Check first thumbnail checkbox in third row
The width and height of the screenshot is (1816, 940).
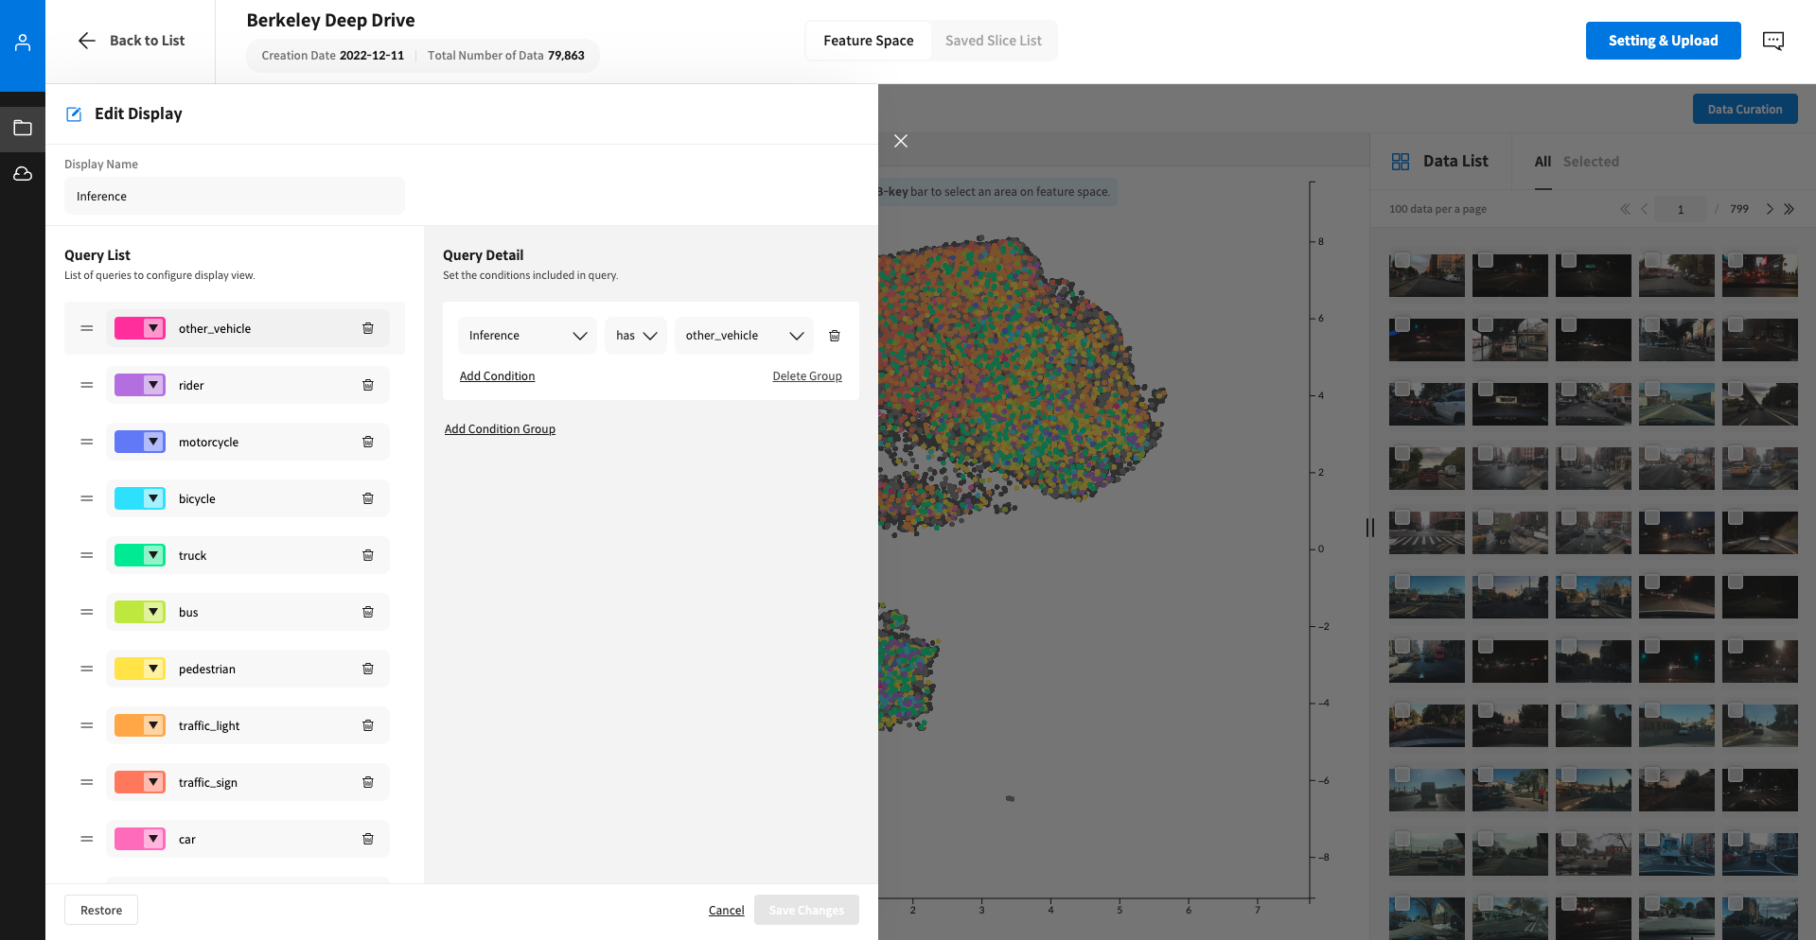1402,389
